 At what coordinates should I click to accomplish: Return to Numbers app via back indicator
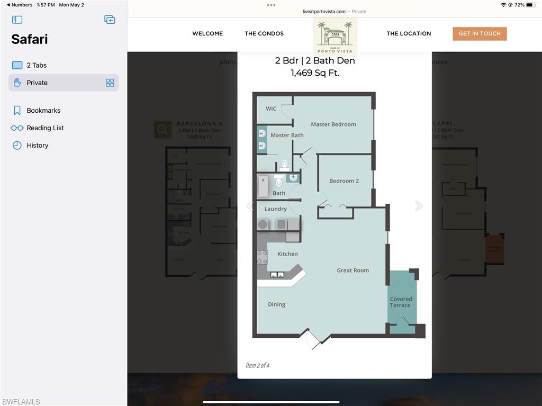click(20, 5)
